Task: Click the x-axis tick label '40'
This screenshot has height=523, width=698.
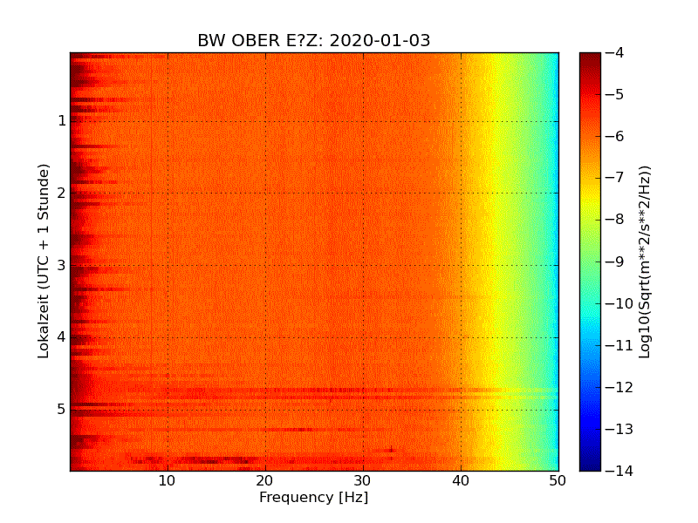Action: pyautogui.click(x=461, y=481)
